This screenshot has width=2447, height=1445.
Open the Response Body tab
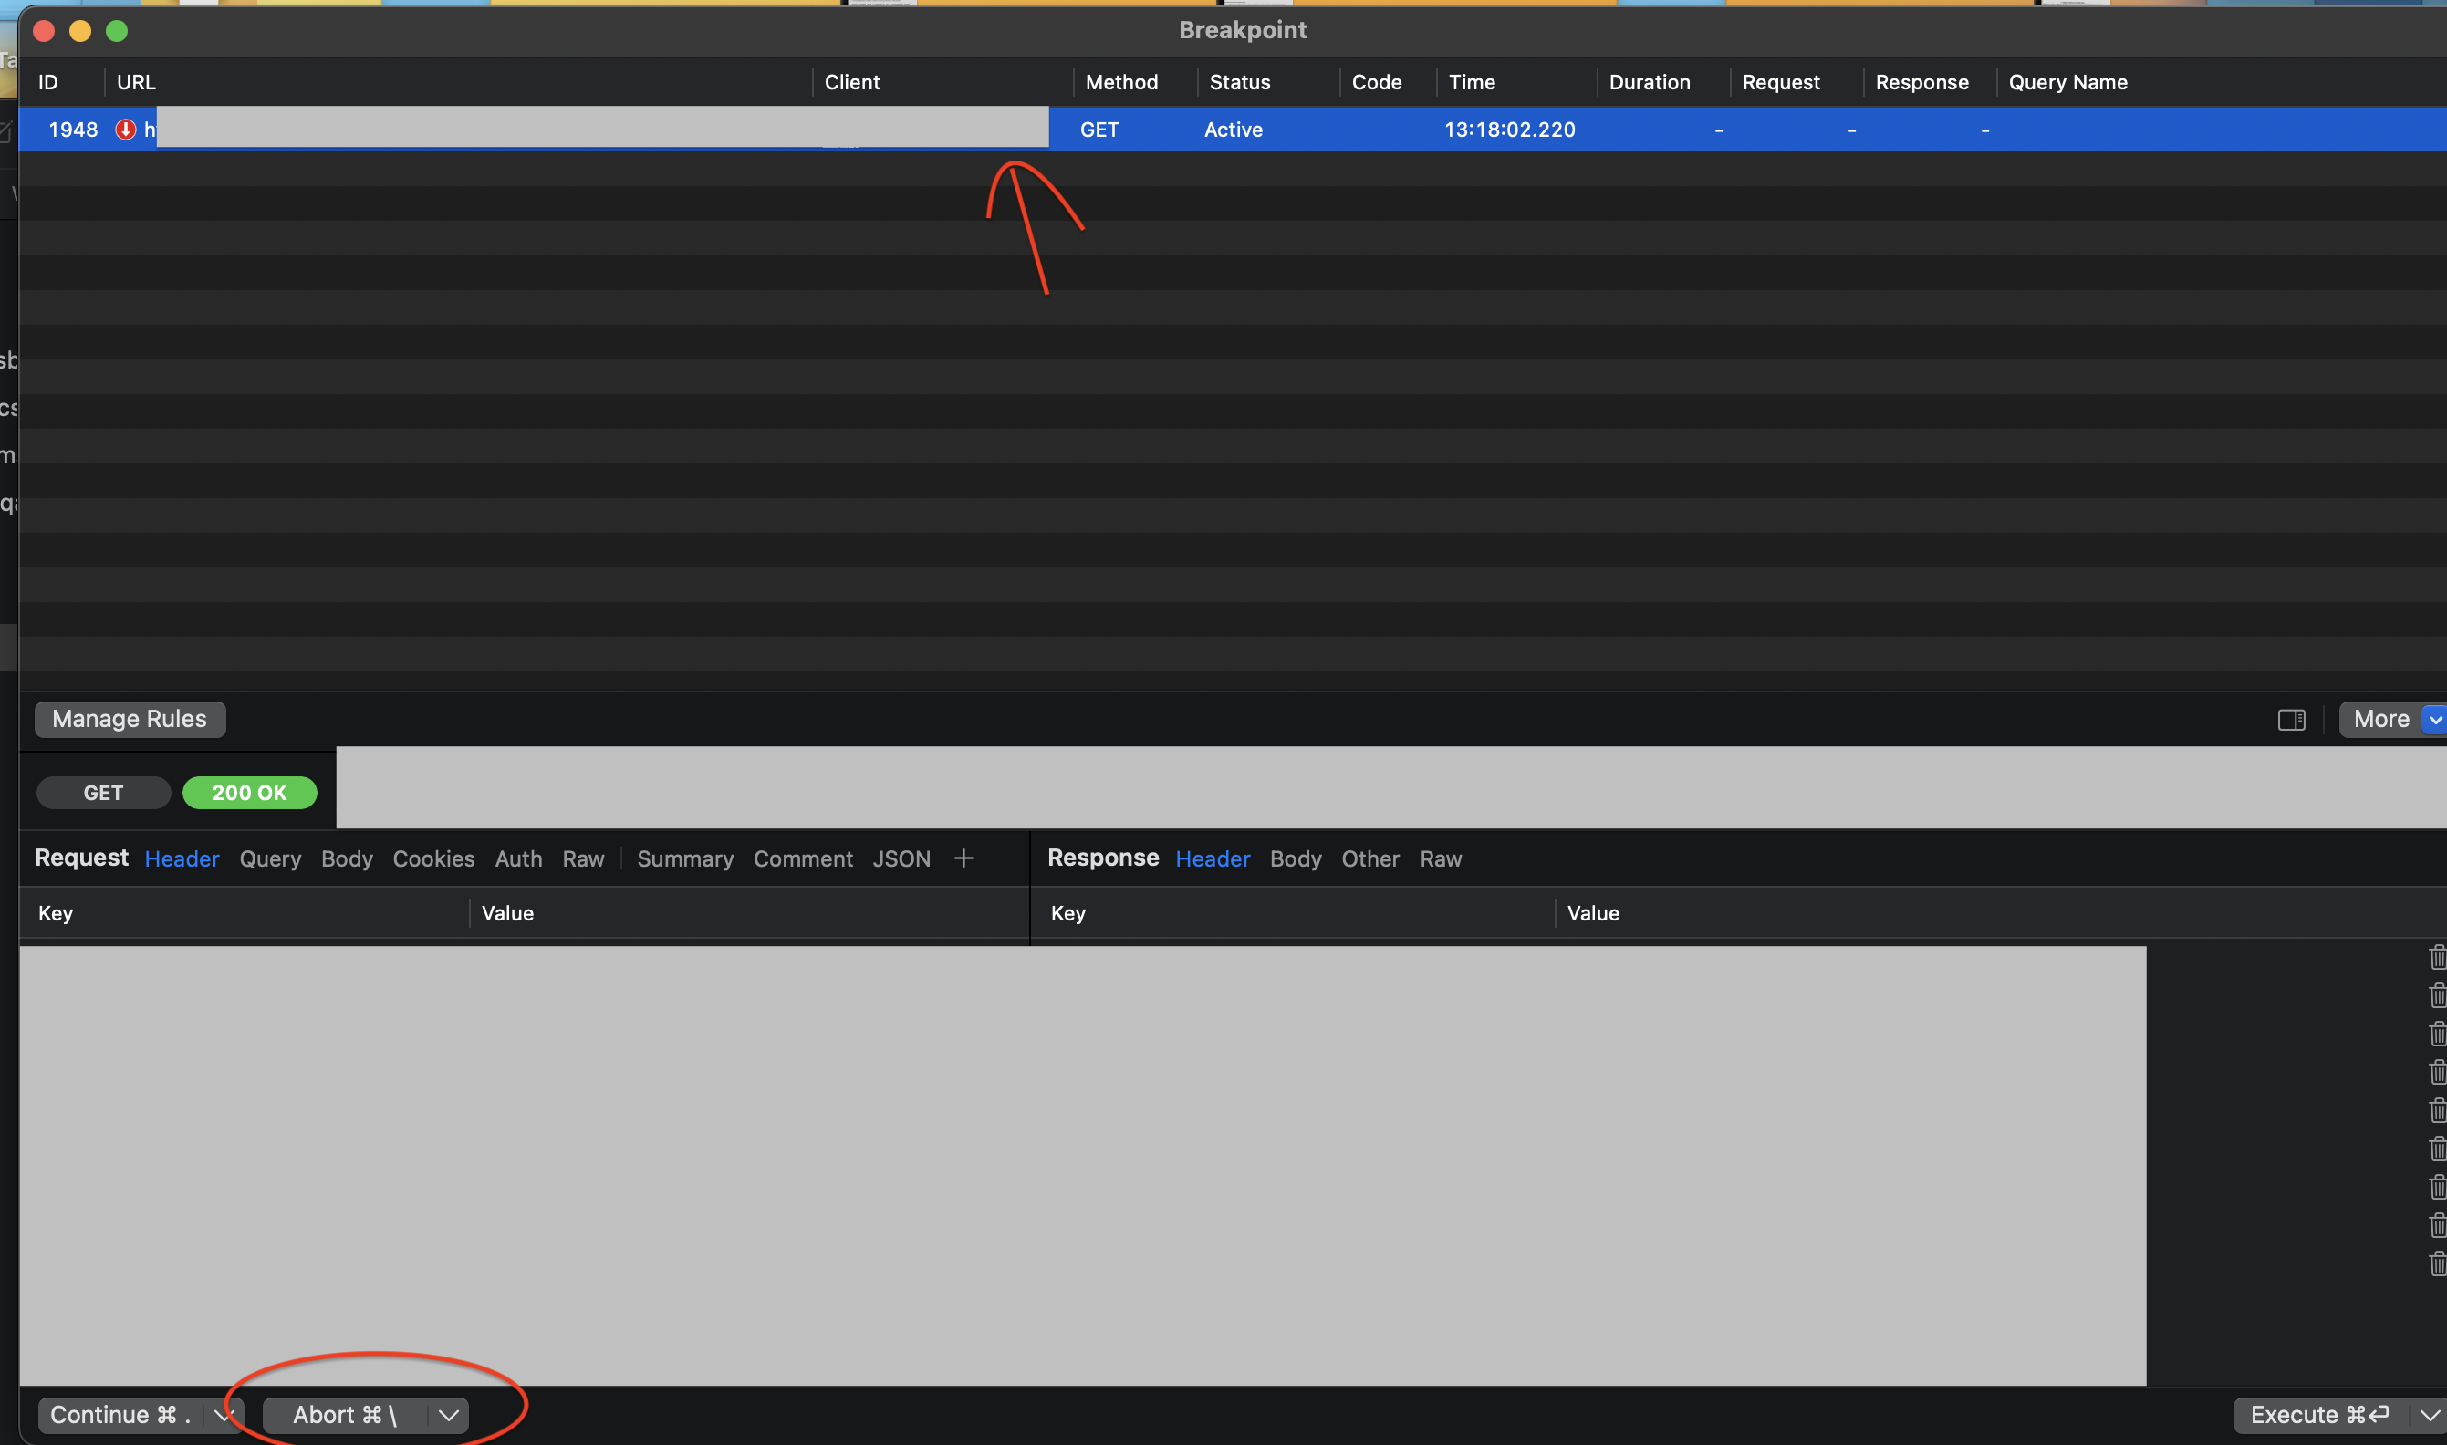[x=1295, y=858]
